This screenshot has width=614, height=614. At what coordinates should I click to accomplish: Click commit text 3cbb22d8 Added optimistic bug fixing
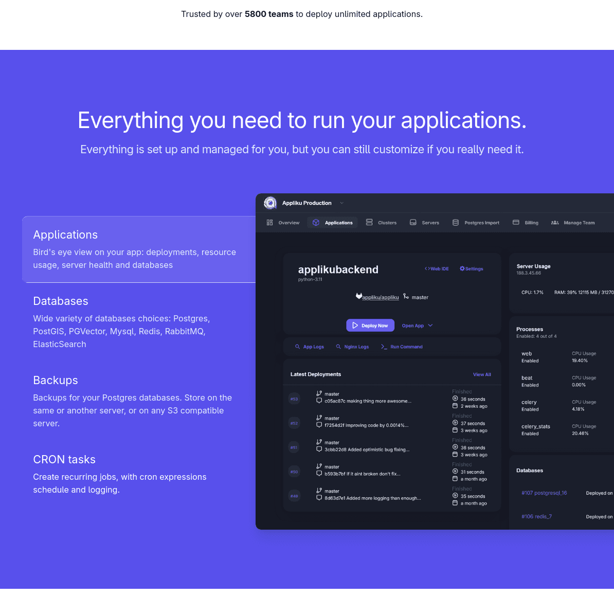pos(367,449)
